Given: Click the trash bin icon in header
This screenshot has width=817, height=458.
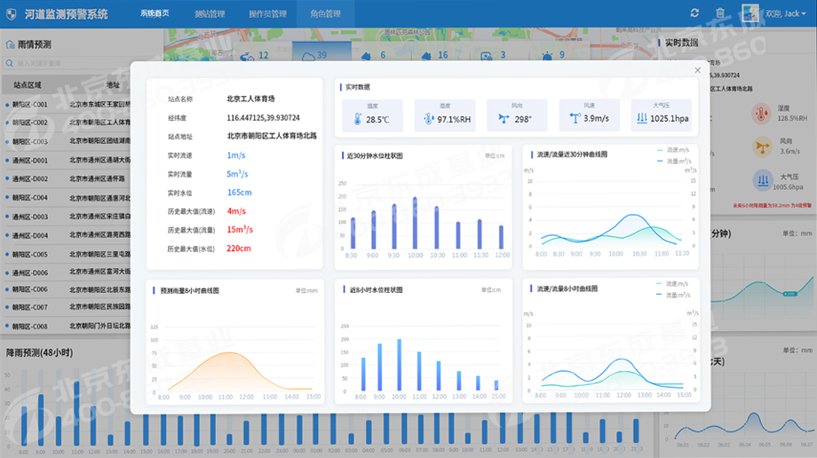Looking at the screenshot, I should [721, 13].
